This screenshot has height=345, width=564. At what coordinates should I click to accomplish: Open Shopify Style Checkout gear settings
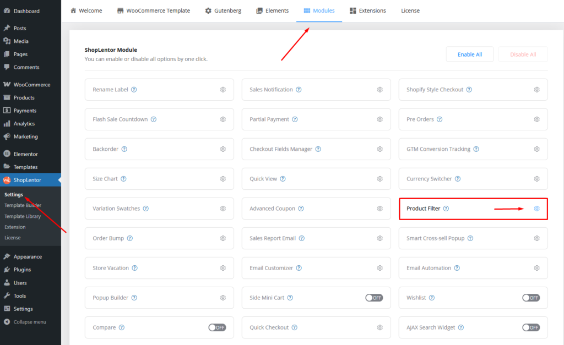pos(536,90)
